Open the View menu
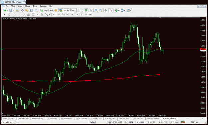The width and height of the screenshot is (208, 125). tap(13, 6)
